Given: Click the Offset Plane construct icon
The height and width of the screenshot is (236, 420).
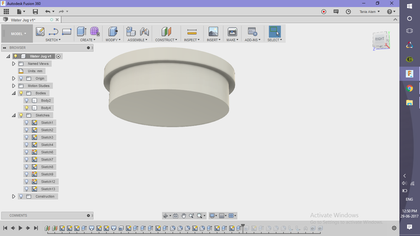Looking at the screenshot, I should coord(166,32).
